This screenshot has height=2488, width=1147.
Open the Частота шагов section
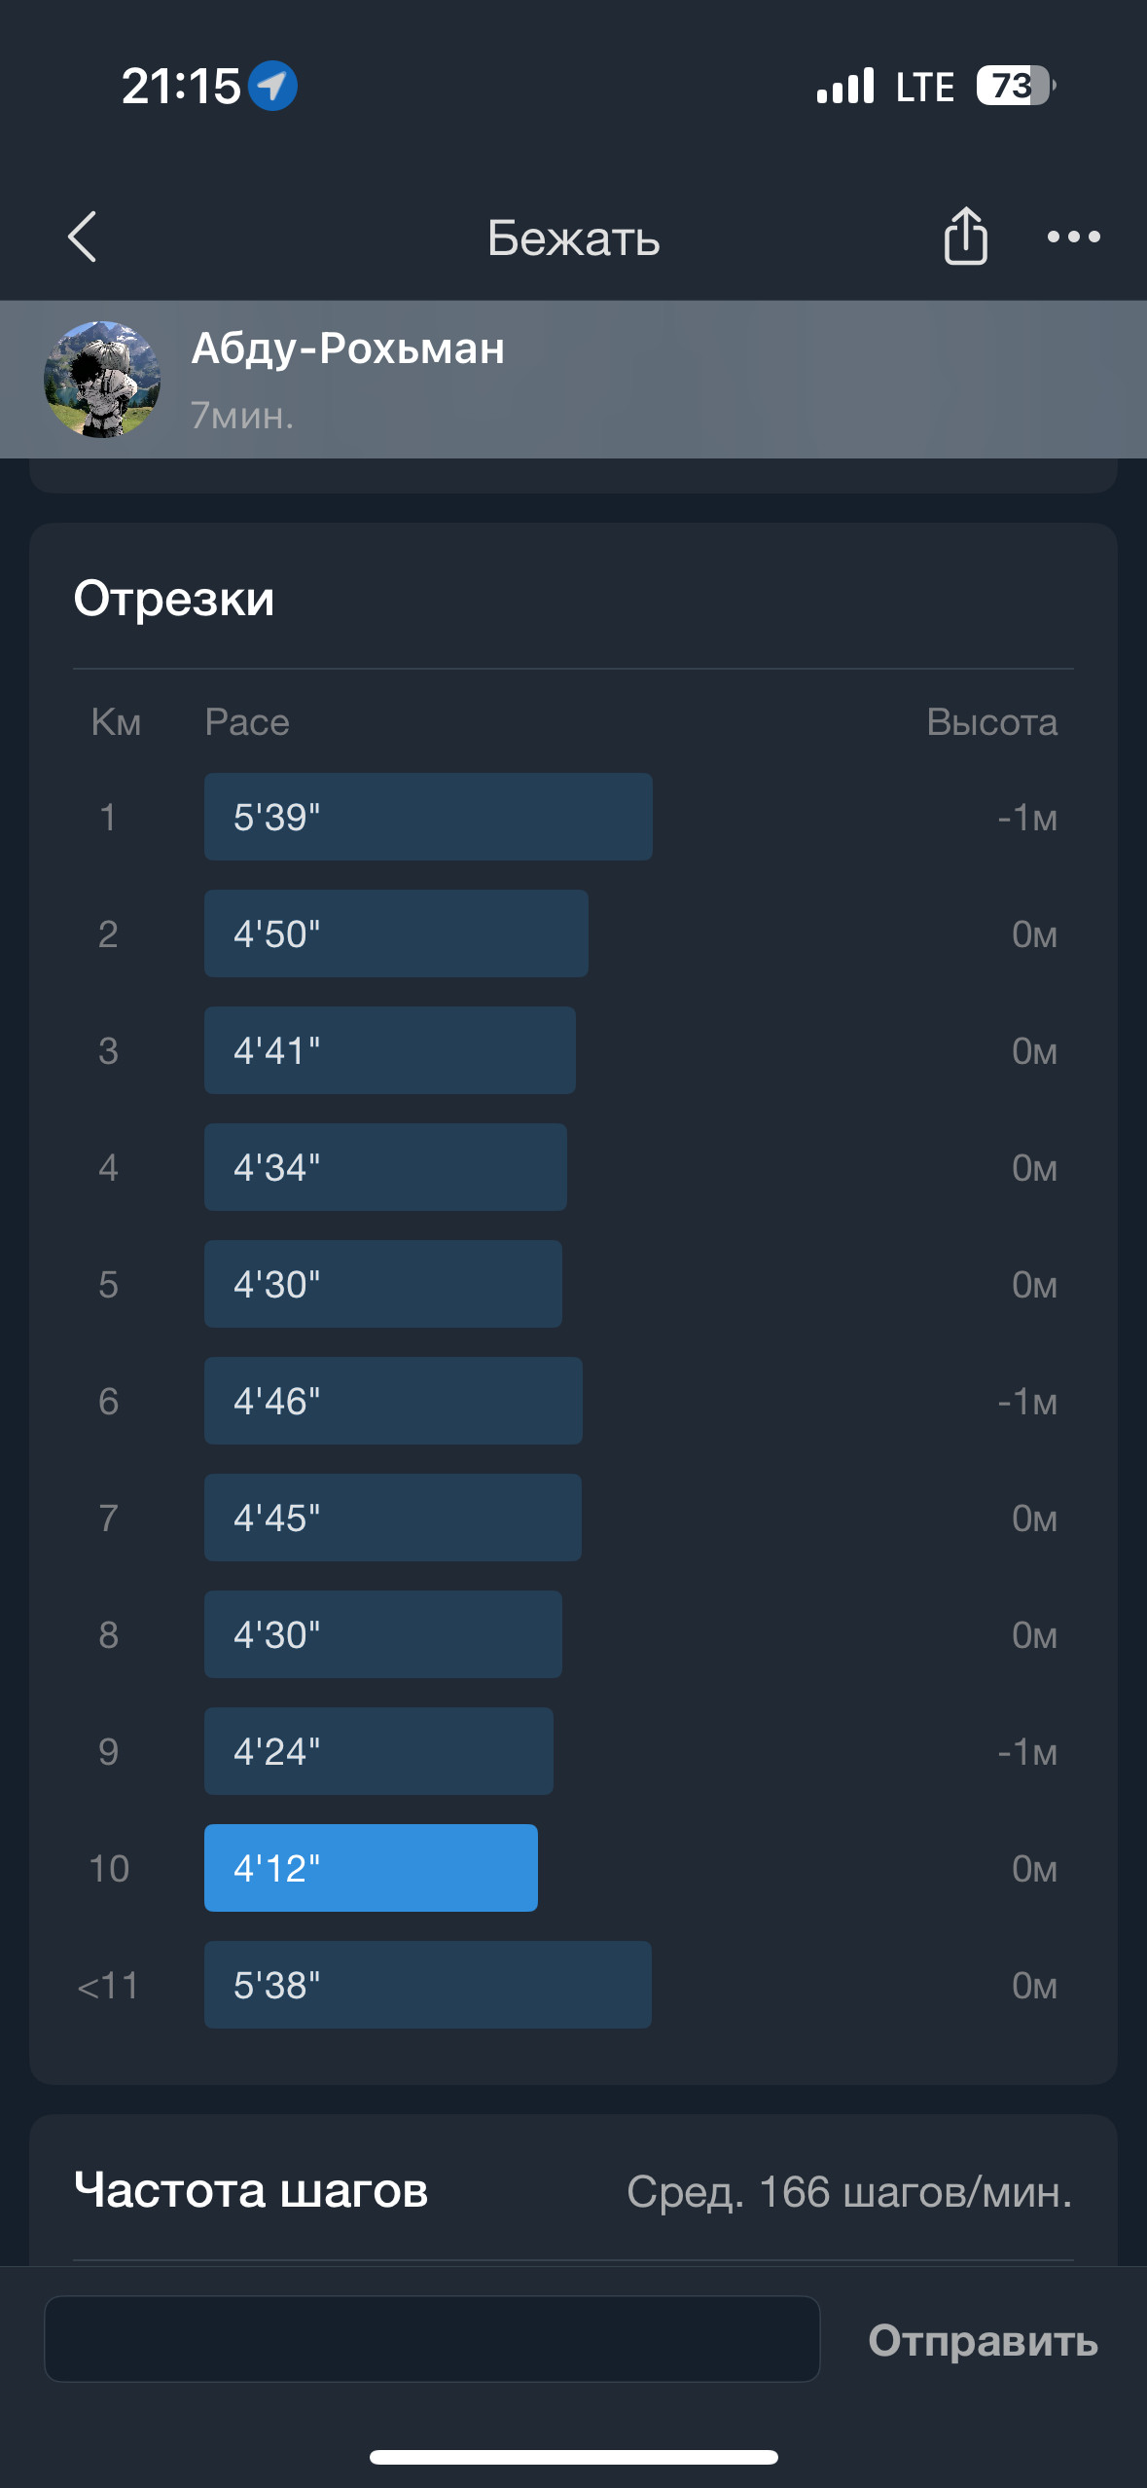[251, 2190]
